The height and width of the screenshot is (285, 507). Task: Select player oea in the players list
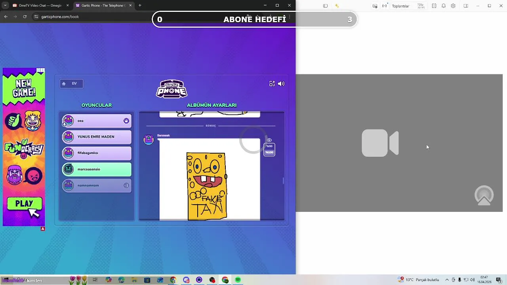(x=97, y=121)
